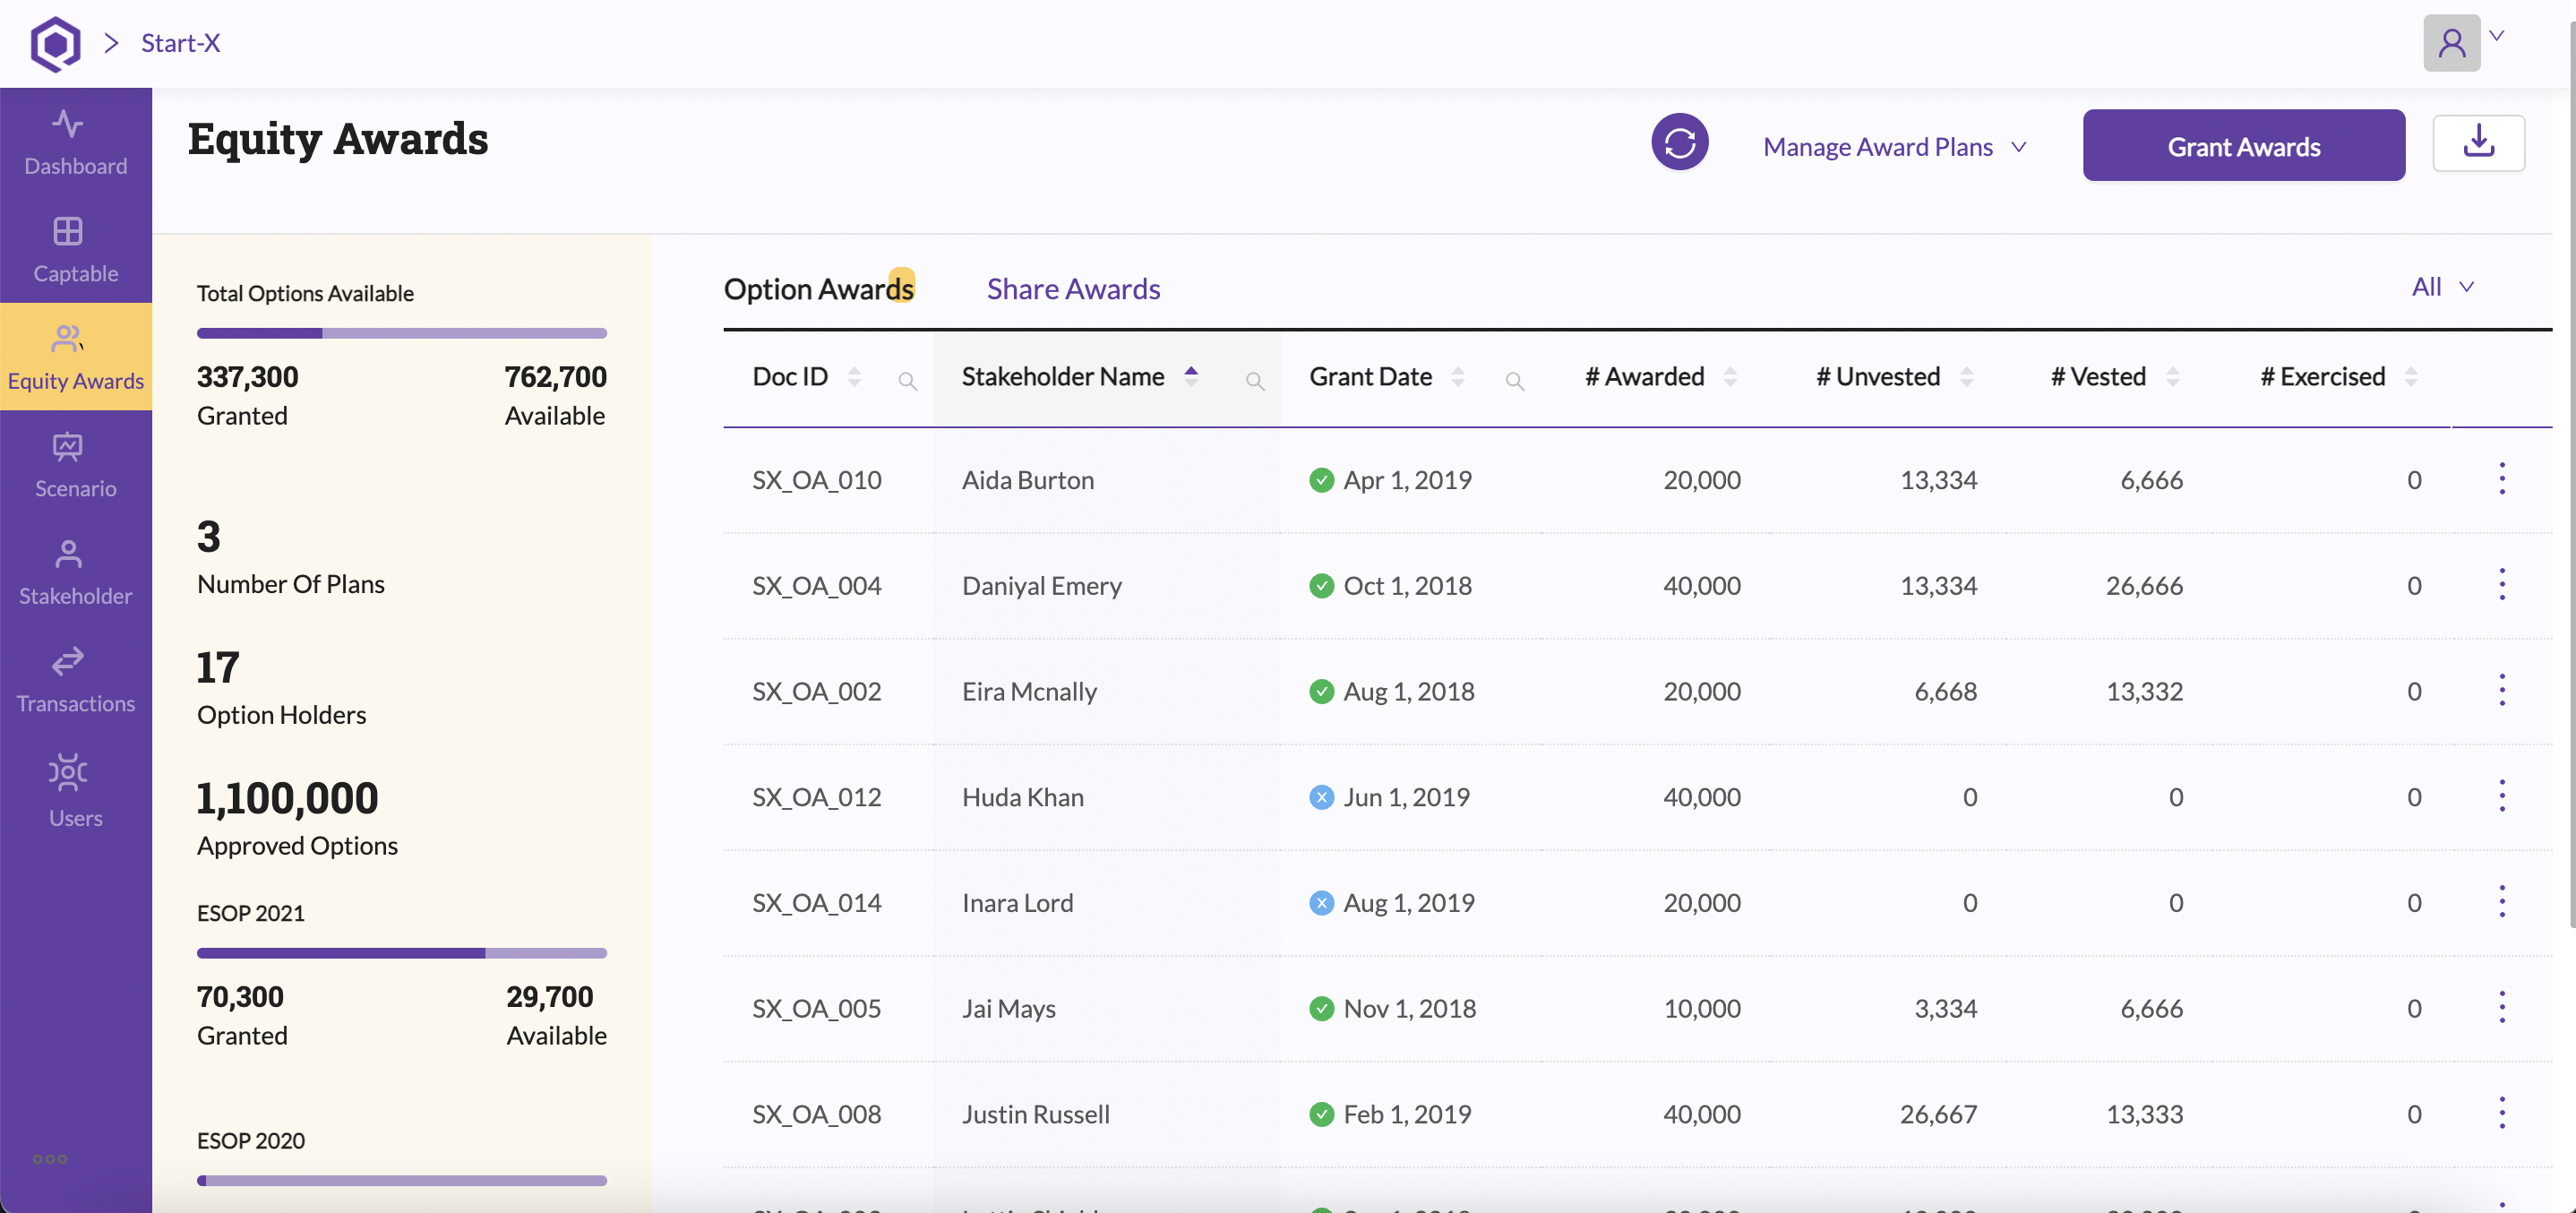
Task: Expand the user menu chevron
Action: [2497, 36]
